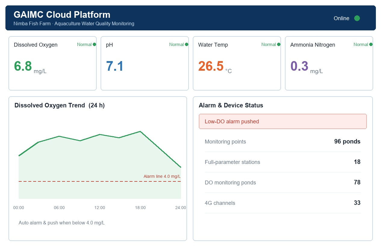This screenshot has height=250, width=381.
Task: Click the 96 ponds value
Action: coord(347,141)
